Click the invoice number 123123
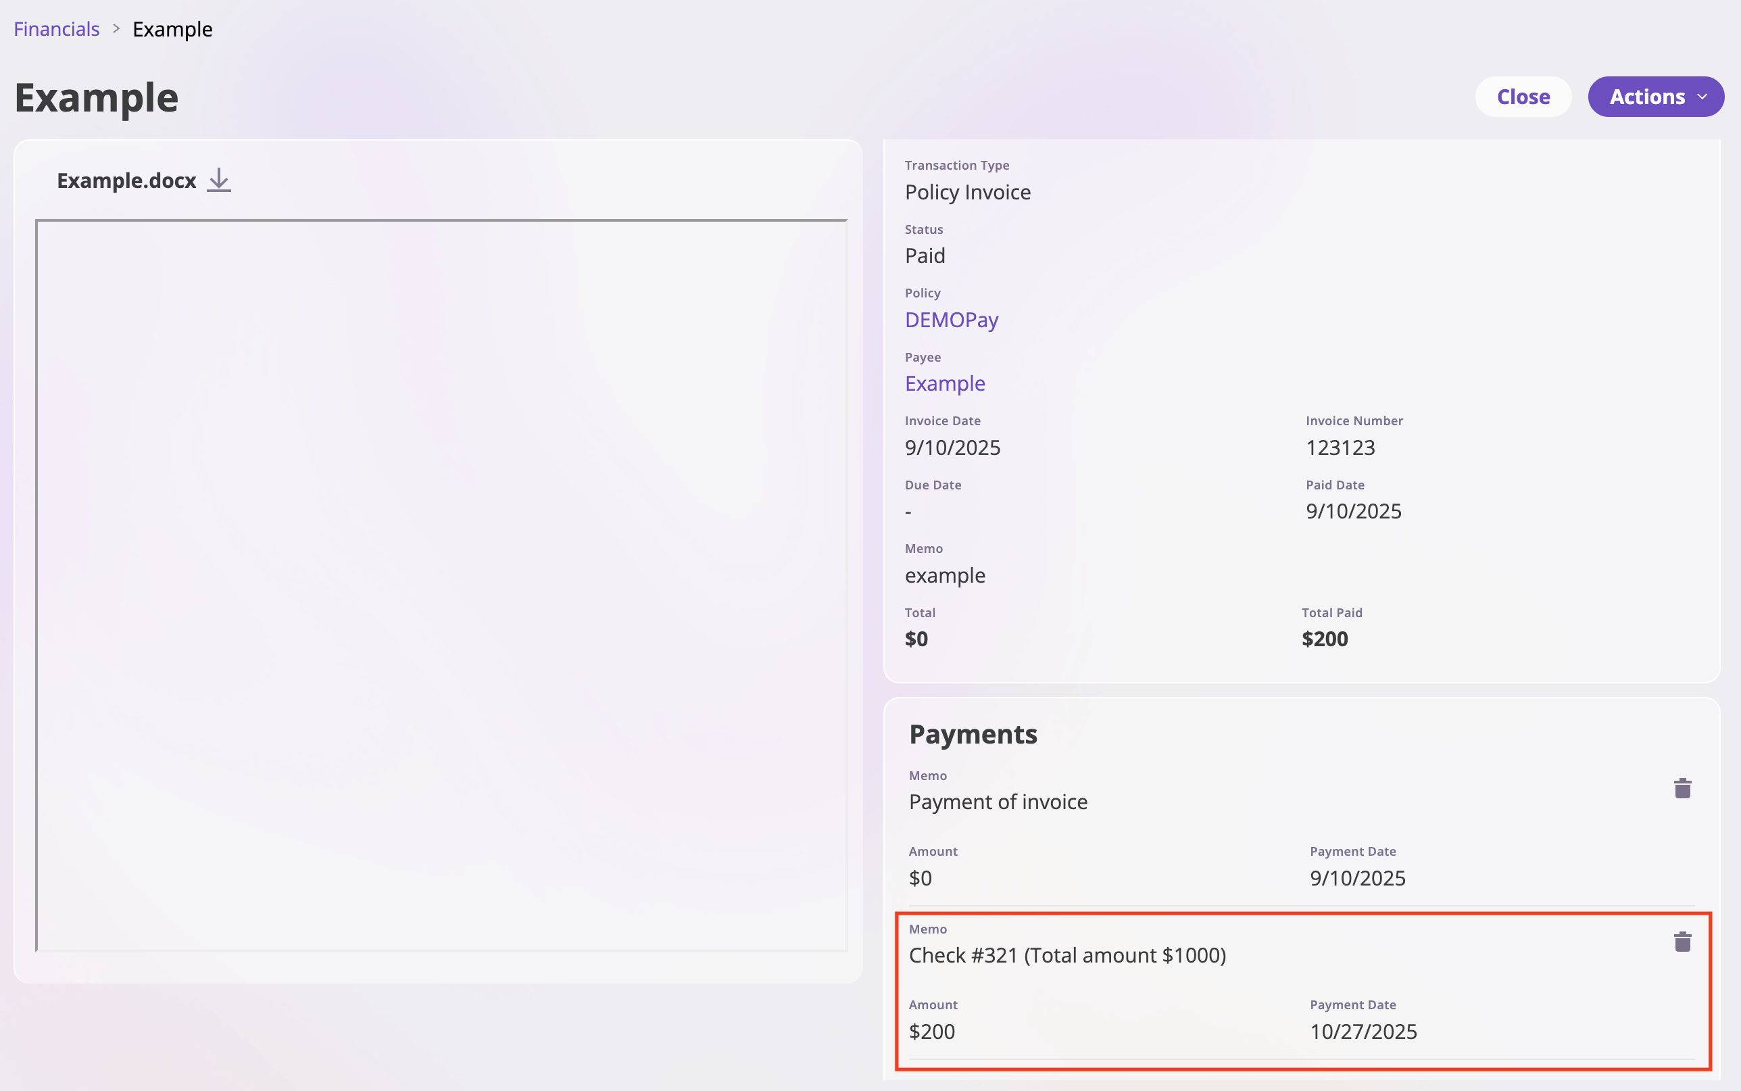 1340,447
